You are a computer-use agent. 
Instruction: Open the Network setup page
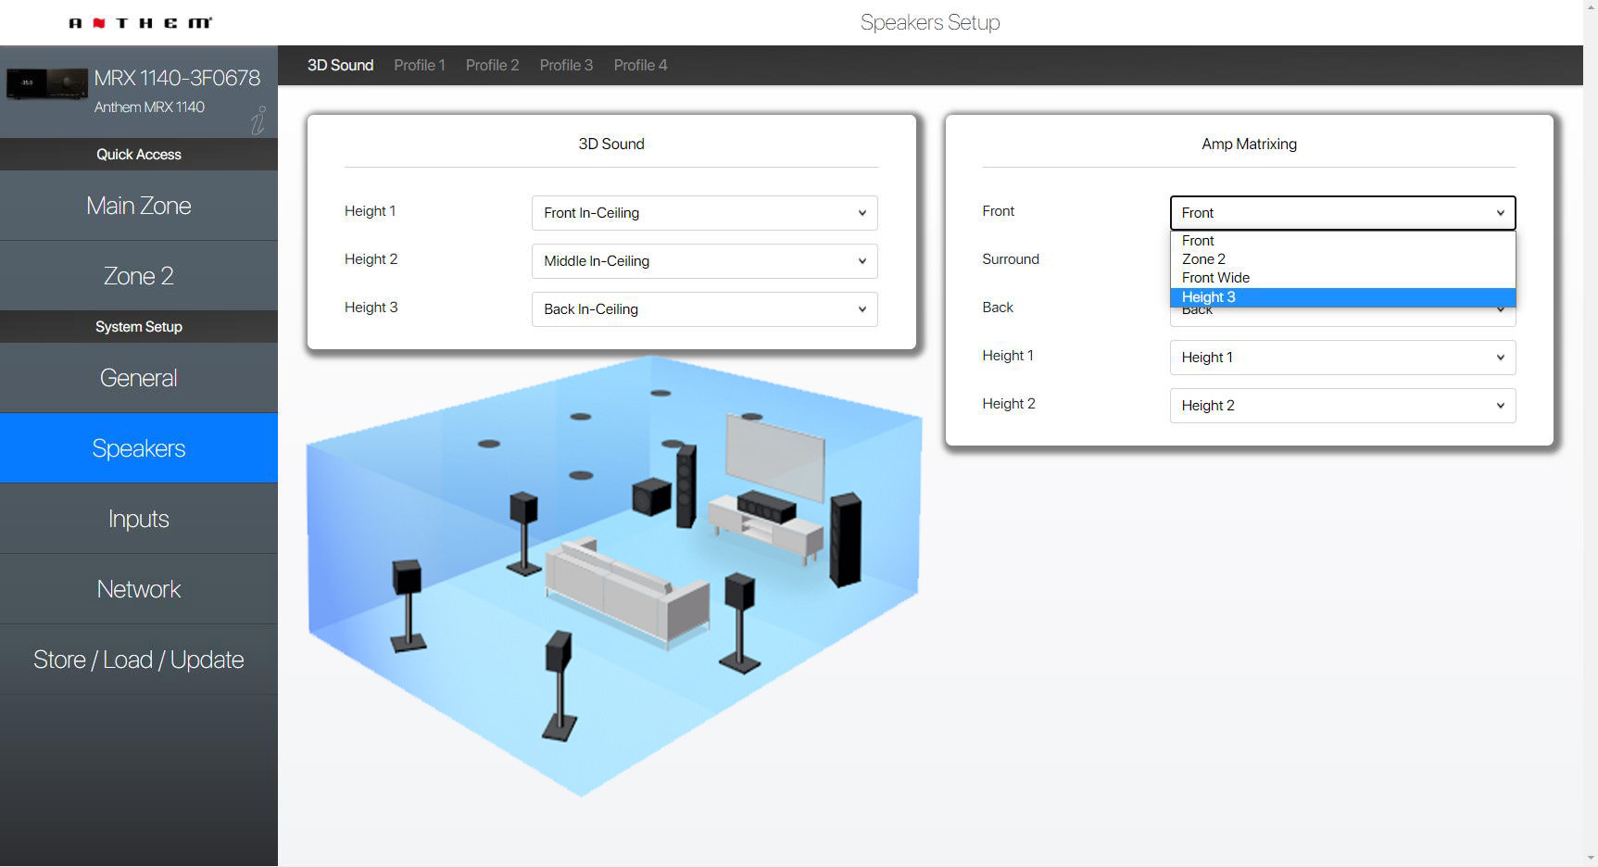[139, 589]
